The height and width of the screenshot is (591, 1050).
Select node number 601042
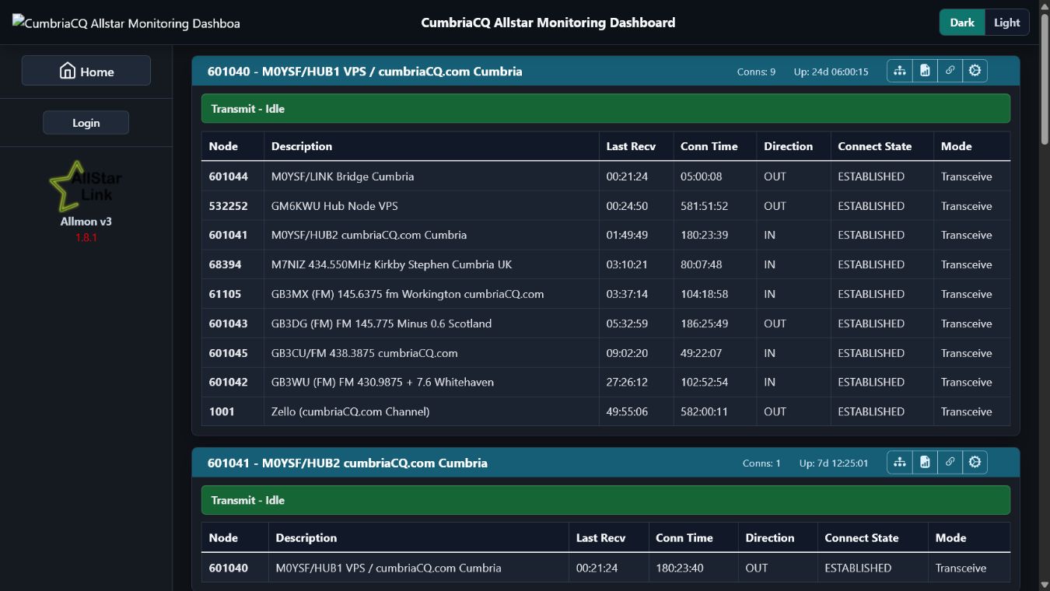228,382
